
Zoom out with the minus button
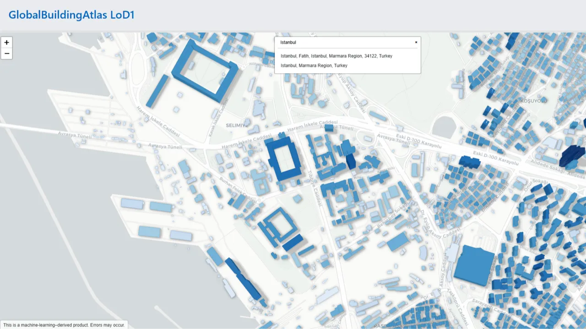pos(6,53)
